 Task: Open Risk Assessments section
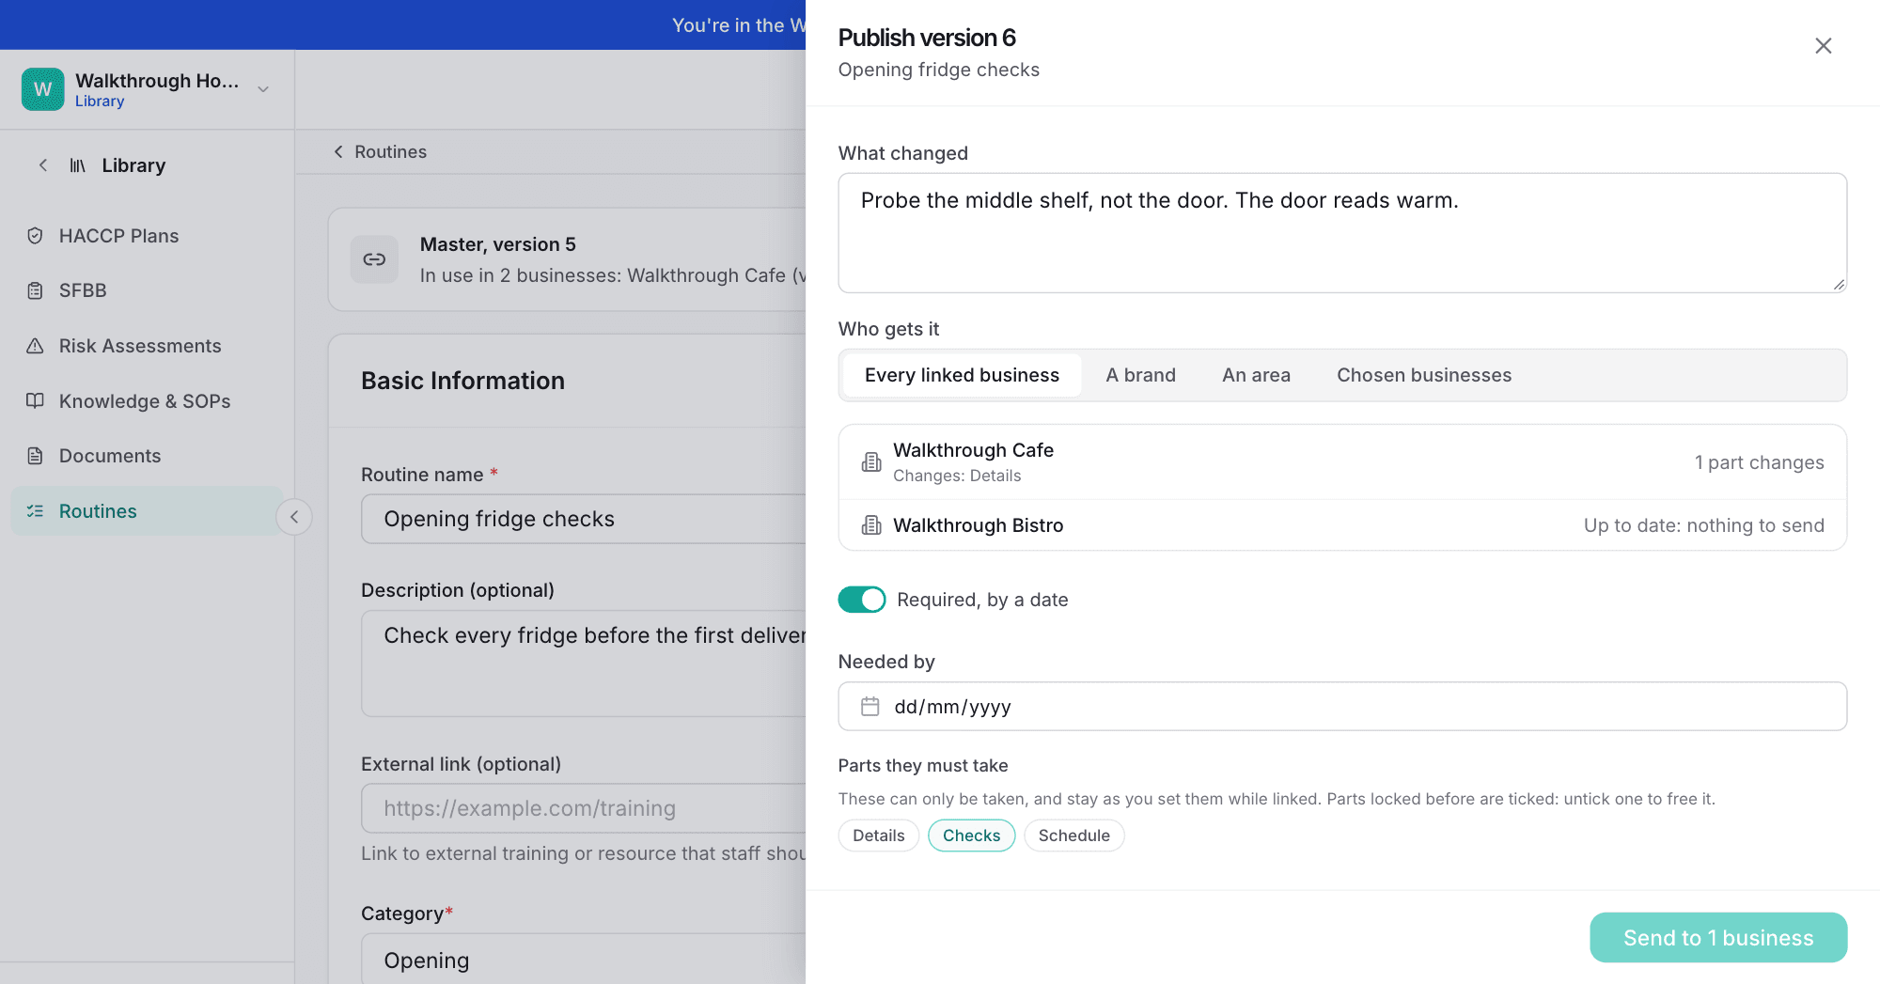140,346
